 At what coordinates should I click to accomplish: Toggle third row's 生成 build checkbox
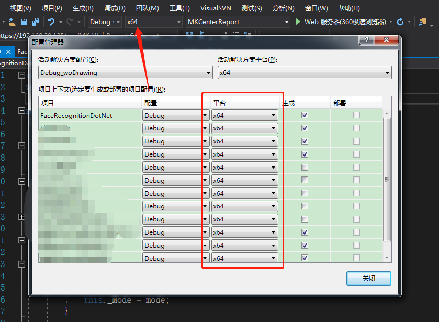click(x=305, y=141)
